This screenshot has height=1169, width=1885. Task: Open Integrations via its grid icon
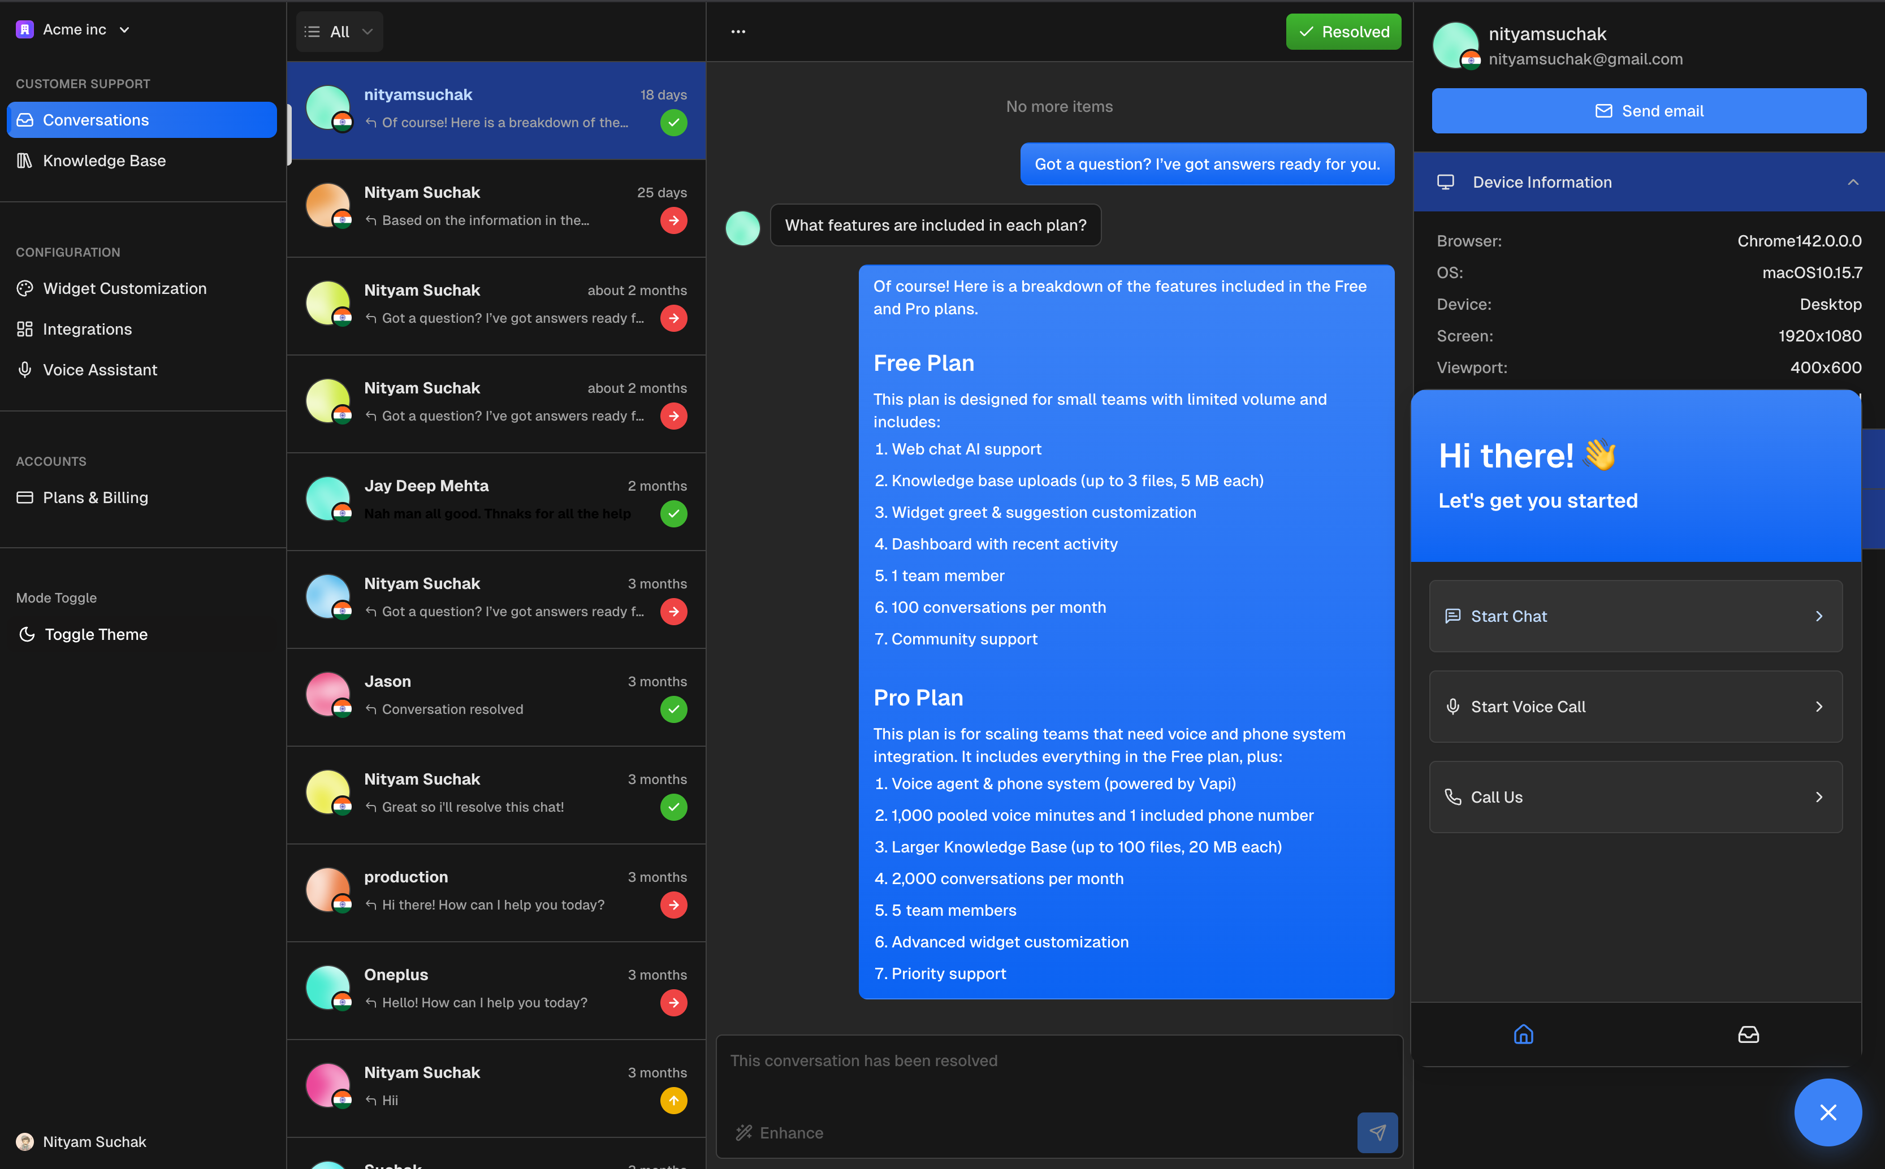tap(26, 328)
